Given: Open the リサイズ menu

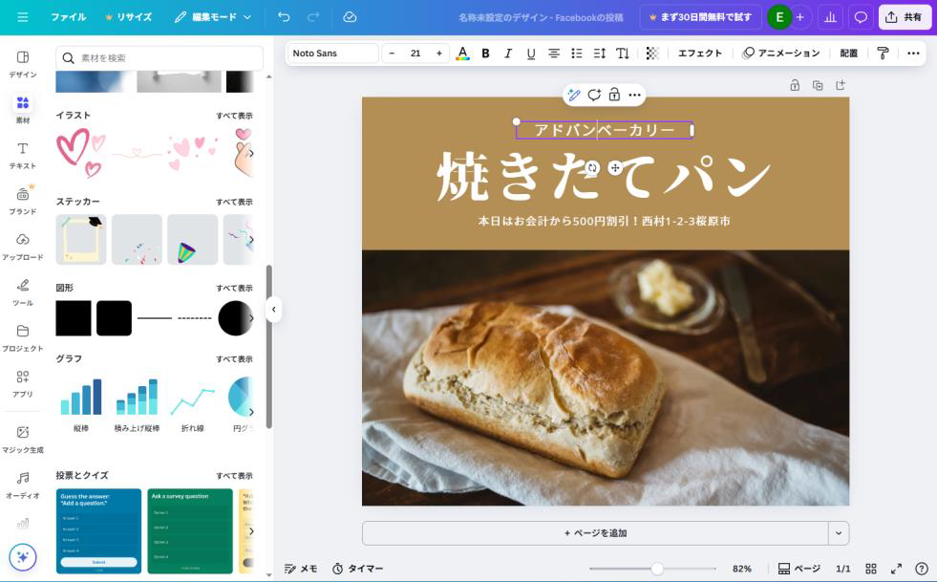Looking at the screenshot, I should click(129, 17).
